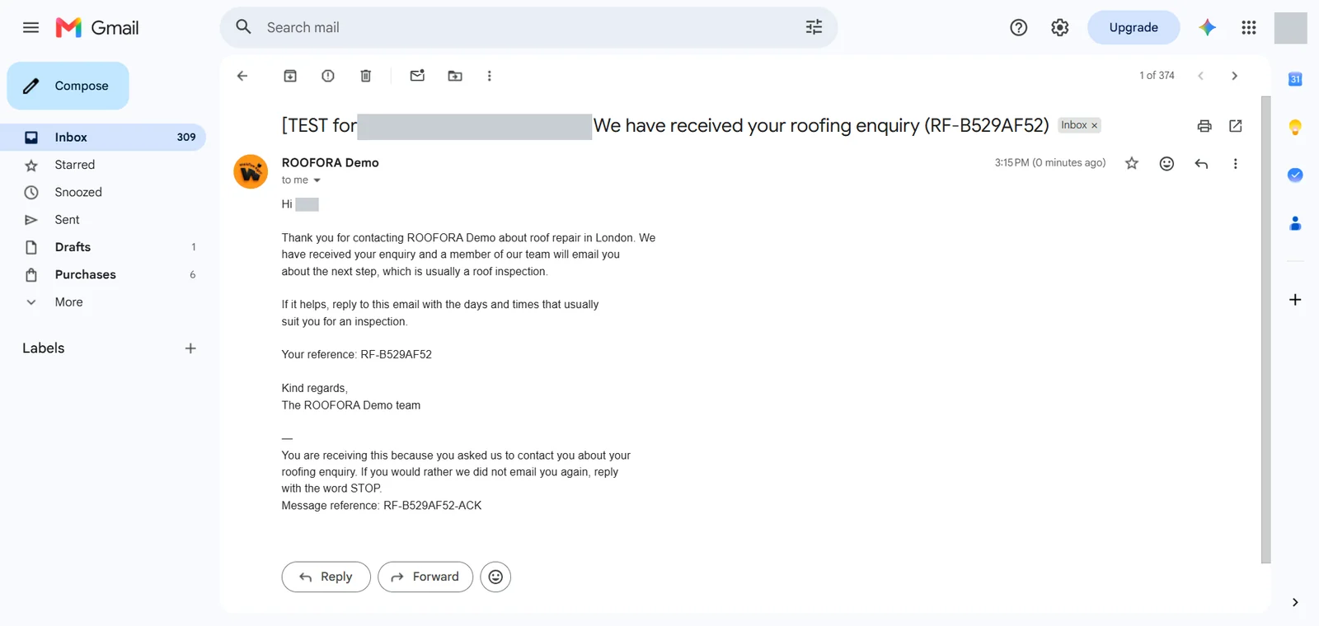
Task: Open the Sent folder
Action: (103, 220)
